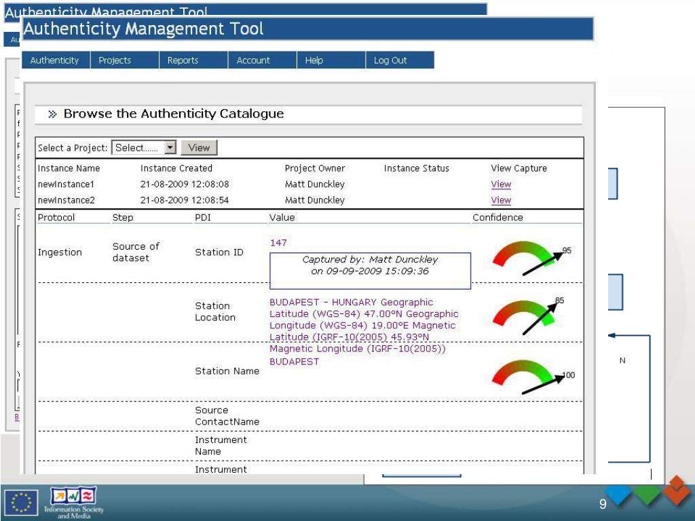Click the Instance Created column header
695x521 pixels.
(176, 168)
